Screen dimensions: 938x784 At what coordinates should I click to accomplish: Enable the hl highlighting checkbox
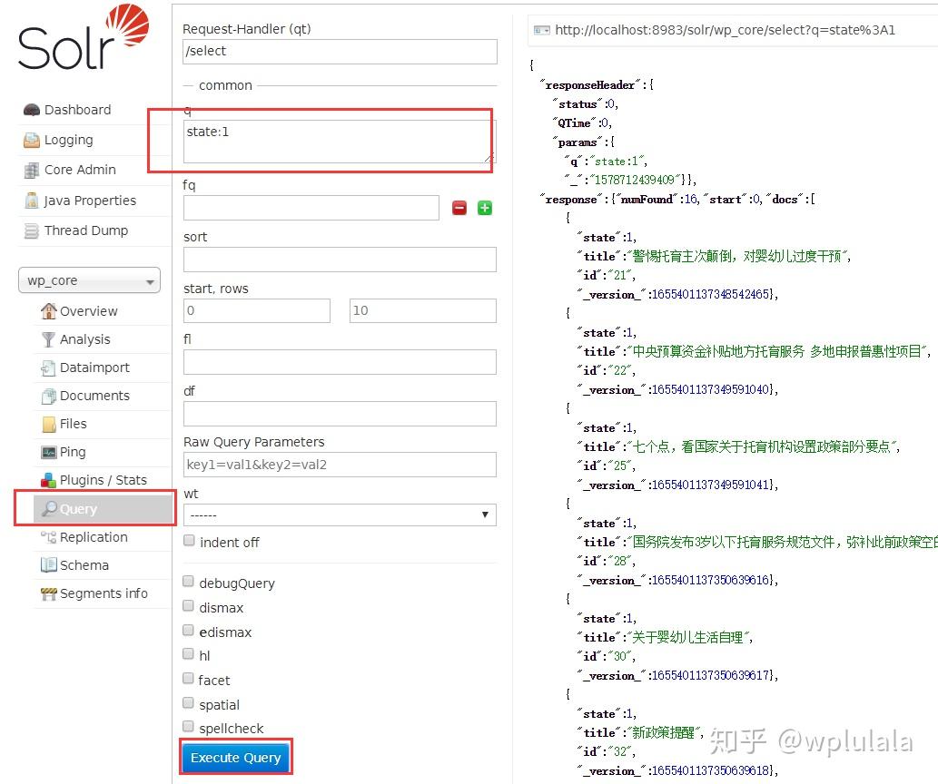pos(188,653)
